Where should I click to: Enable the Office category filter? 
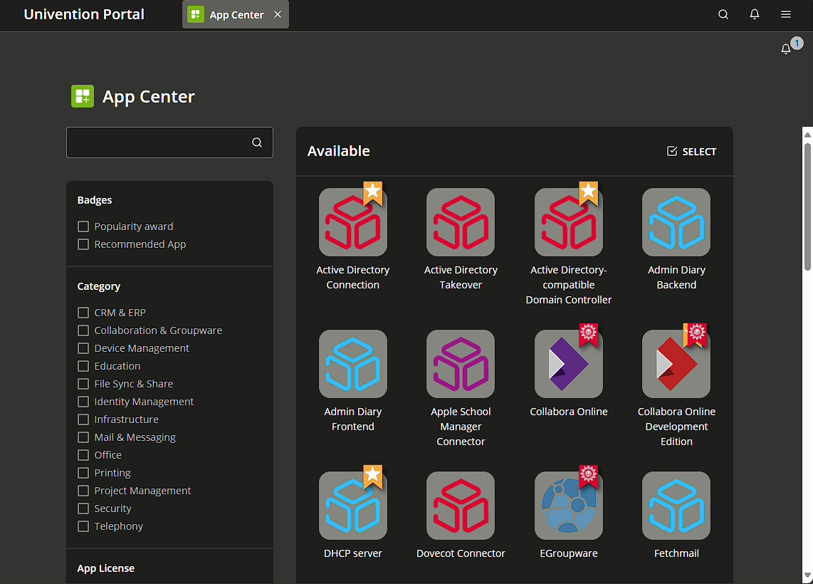pos(83,455)
